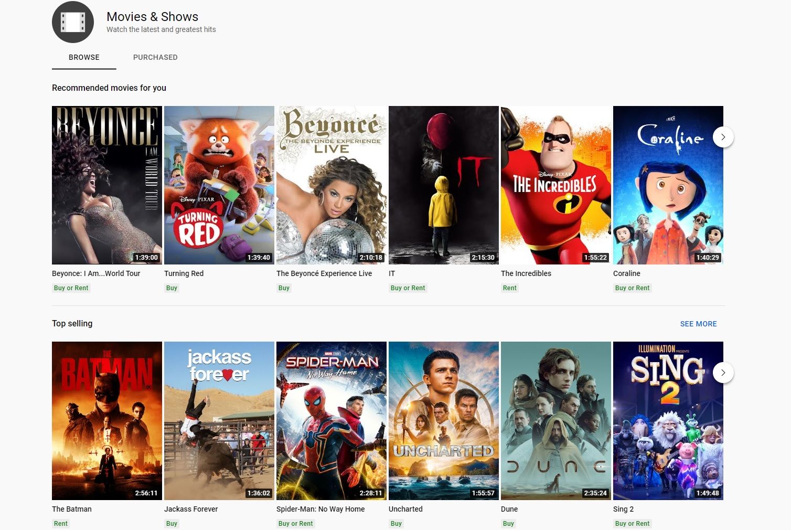Open The Incredibles poster
Screen dimensions: 791x530
click(x=556, y=185)
